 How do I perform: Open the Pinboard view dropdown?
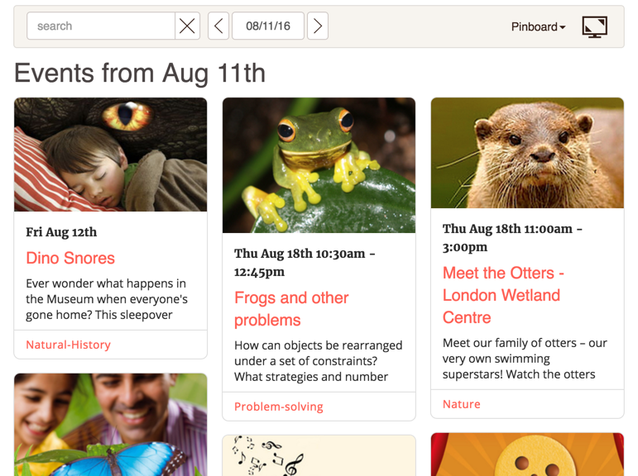[538, 26]
